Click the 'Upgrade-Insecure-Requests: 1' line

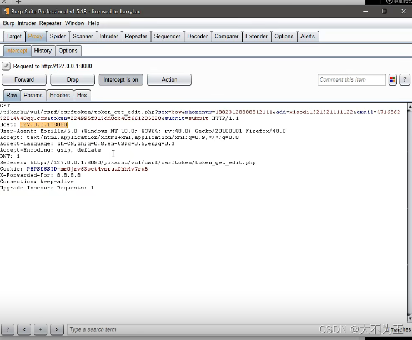pos(47,188)
